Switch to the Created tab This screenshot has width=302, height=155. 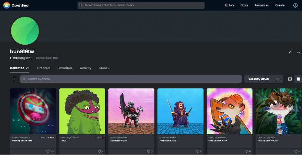pos(44,68)
